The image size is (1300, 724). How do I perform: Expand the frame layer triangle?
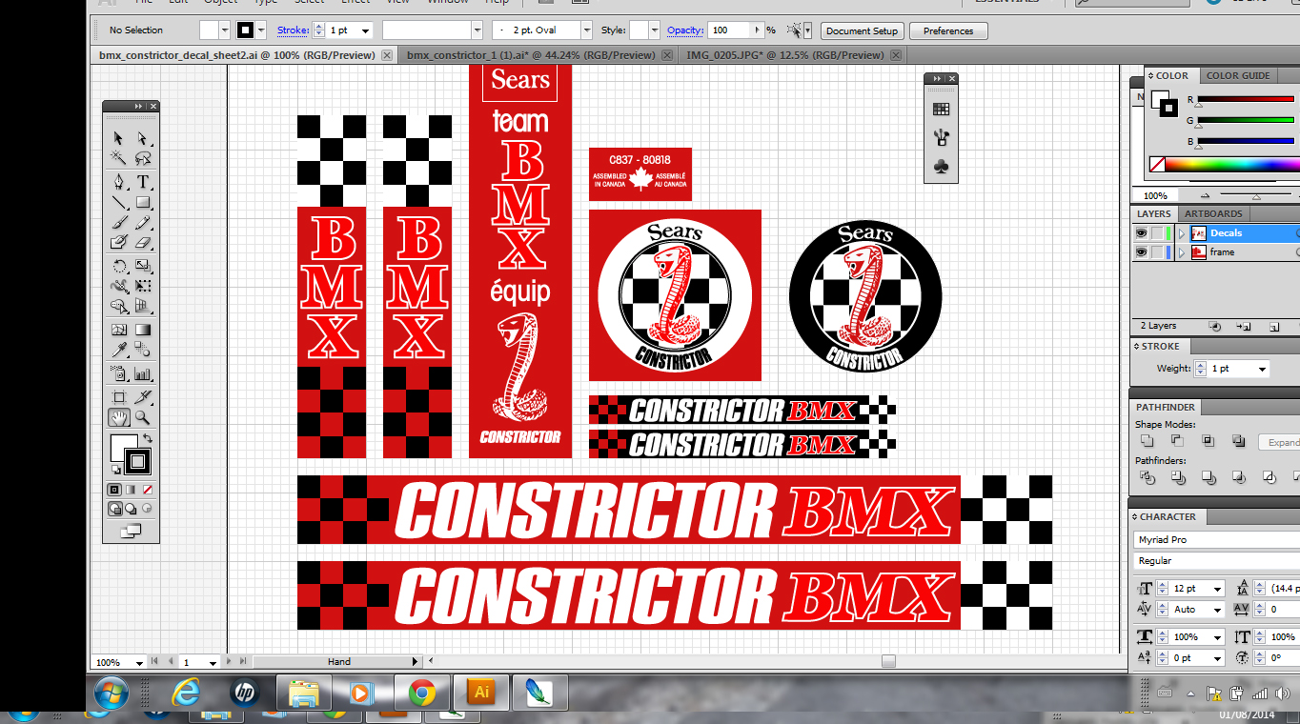point(1182,252)
